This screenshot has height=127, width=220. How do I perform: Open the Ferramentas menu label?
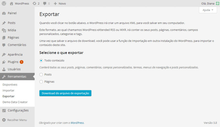click(x=17, y=77)
